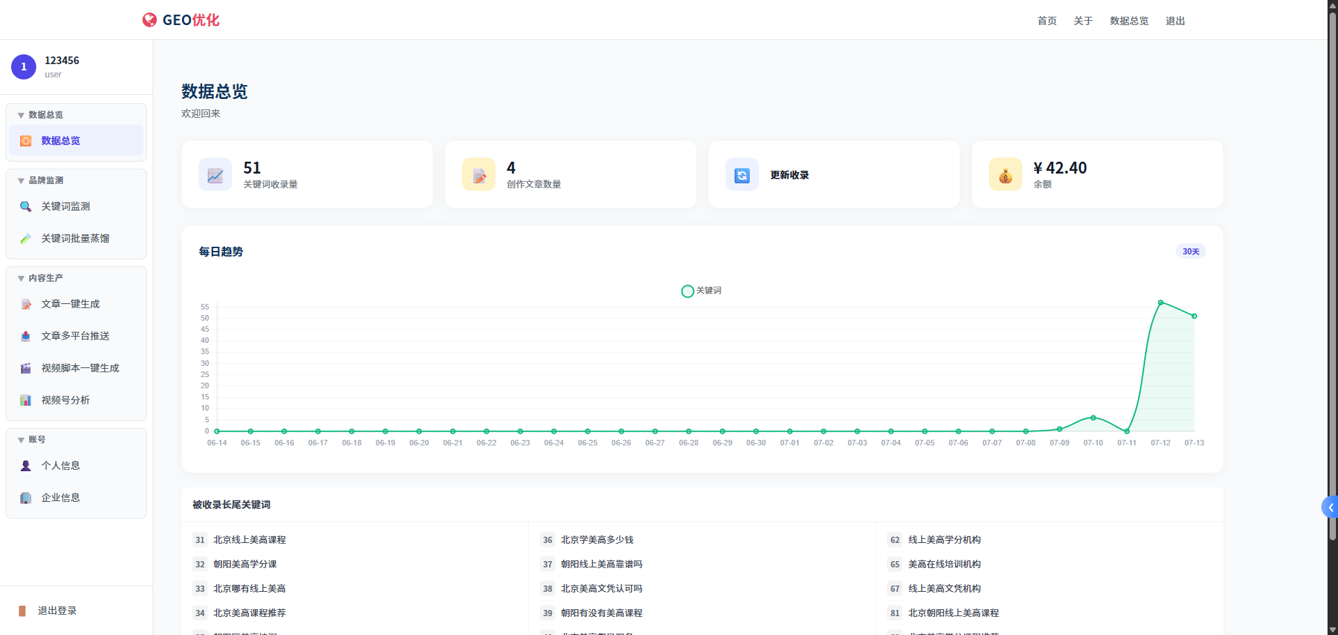Open 文章一键生成 document icon

click(x=26, y=304)
